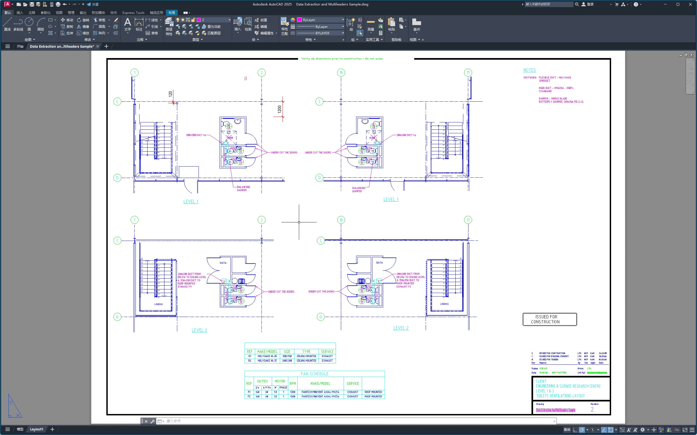Open the workspace gear dropdown arrow
This screenshot has width=697, height=435.
coord(648,430)
